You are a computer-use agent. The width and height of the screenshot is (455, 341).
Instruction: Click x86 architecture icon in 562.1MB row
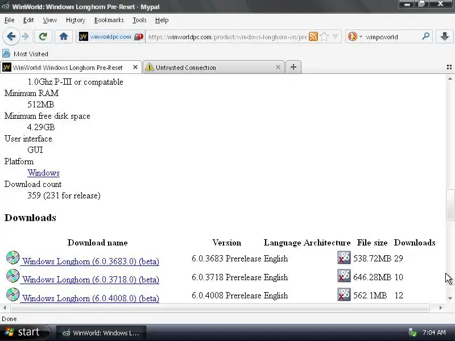tap(344, 294)
